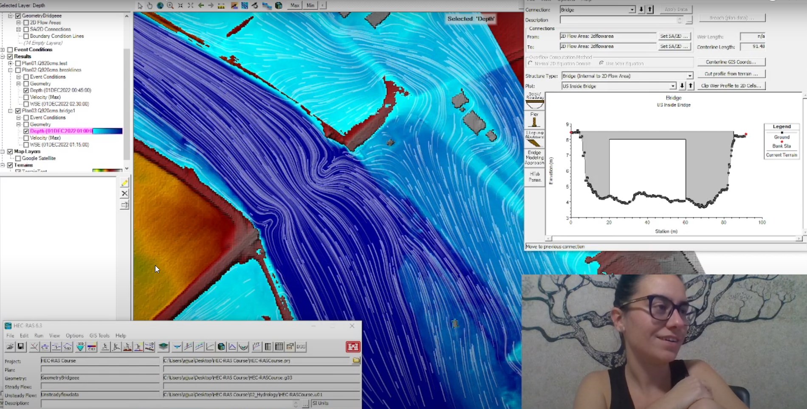Enable Boundary Condition Lines checkbox
807x409 pixels.
(26, 36)
